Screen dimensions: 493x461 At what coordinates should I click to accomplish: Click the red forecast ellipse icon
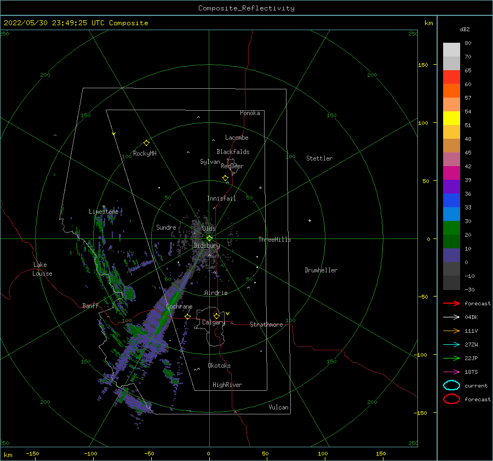tap(451, 399)
